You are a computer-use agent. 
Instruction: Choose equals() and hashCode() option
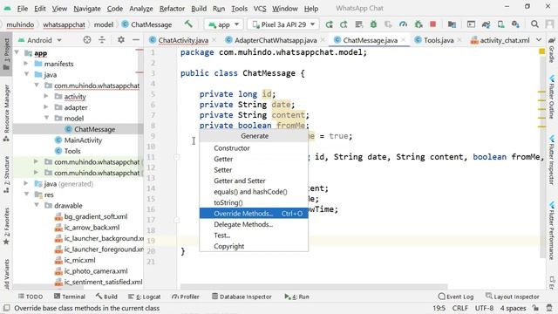[x=254, y=192]
